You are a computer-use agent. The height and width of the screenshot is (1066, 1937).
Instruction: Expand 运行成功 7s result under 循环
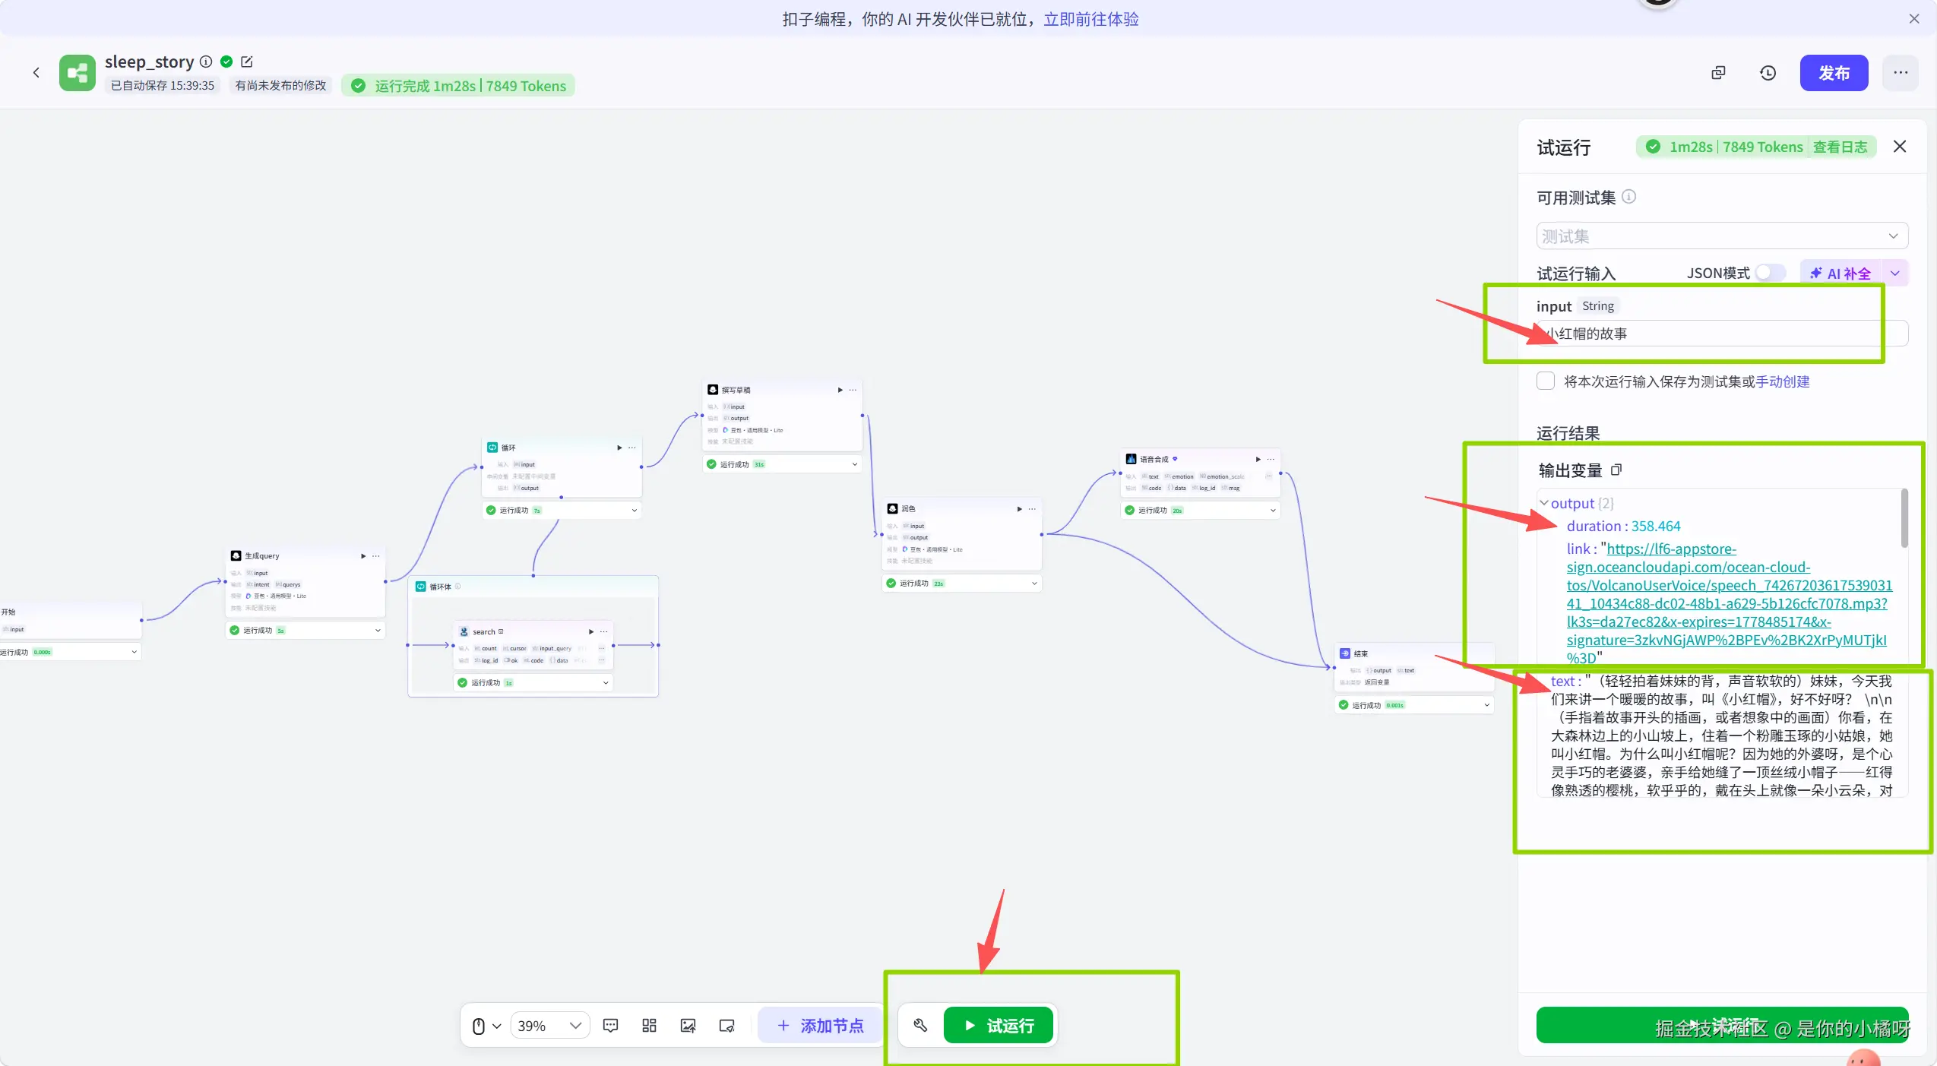click(634, 511)
